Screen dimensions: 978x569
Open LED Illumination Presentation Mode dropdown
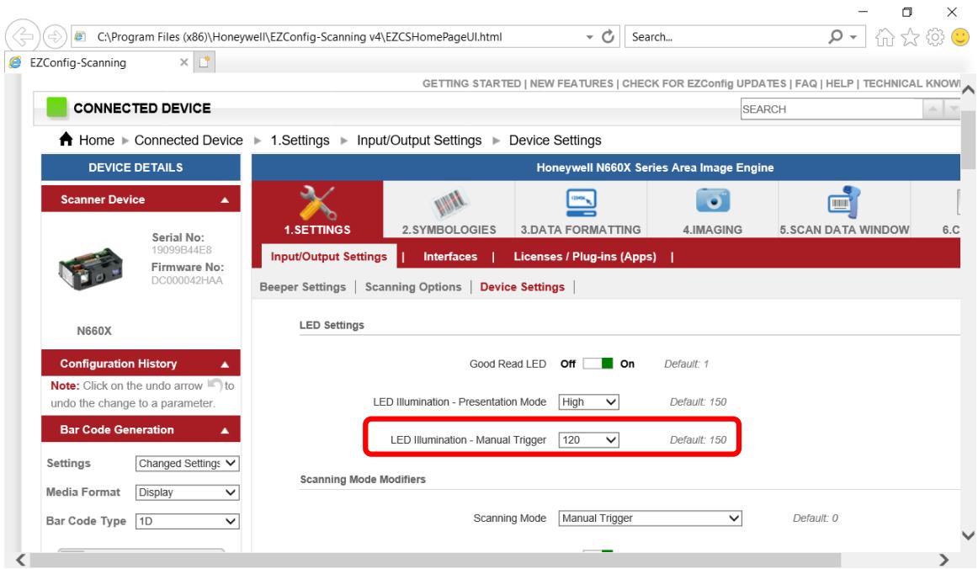point(588,401)
